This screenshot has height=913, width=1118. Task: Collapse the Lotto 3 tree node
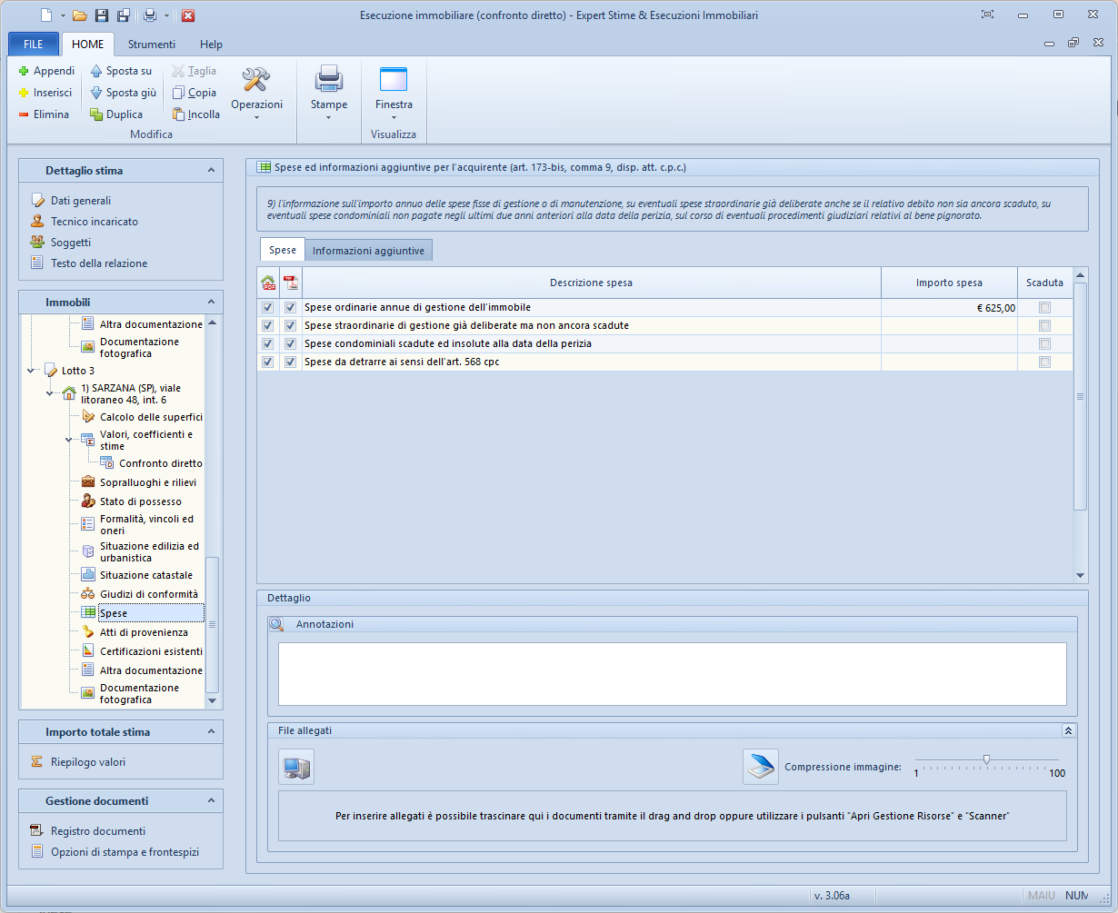coord(32,371)
